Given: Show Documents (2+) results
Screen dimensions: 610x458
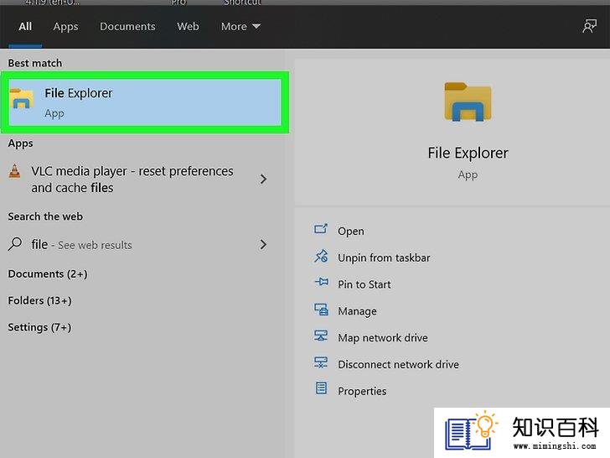Looking at the screenshot, I should pyautogui.click(x=48, y=273).
